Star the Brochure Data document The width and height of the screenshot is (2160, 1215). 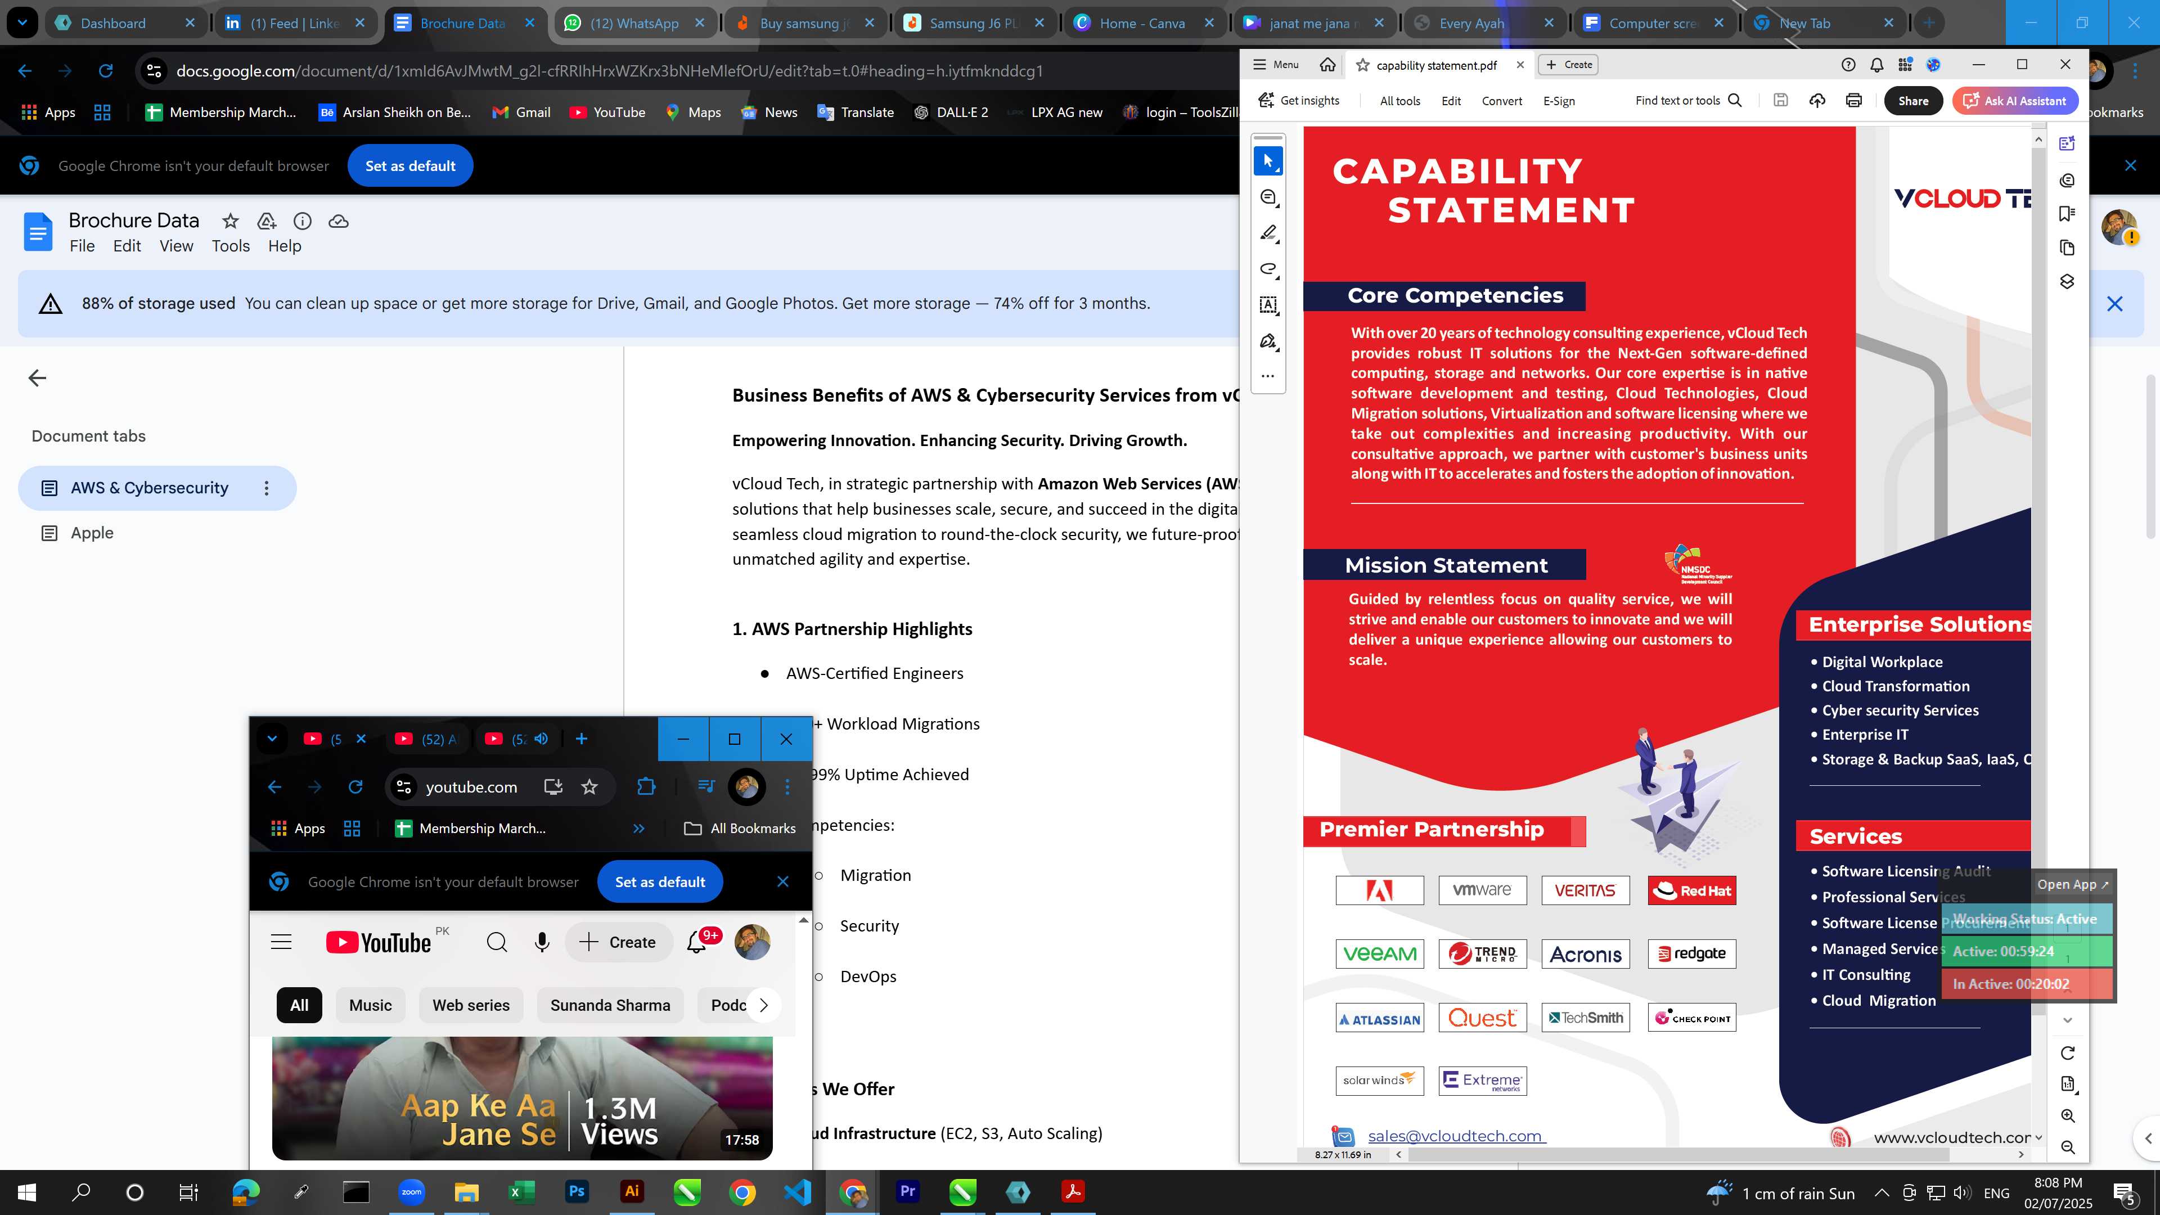229,222
